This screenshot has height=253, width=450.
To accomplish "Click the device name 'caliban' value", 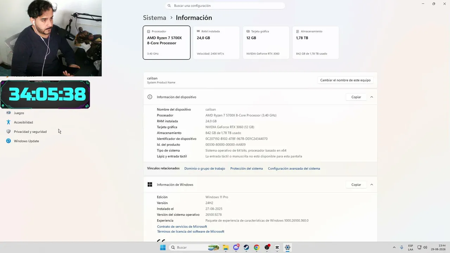I will 211,110.
